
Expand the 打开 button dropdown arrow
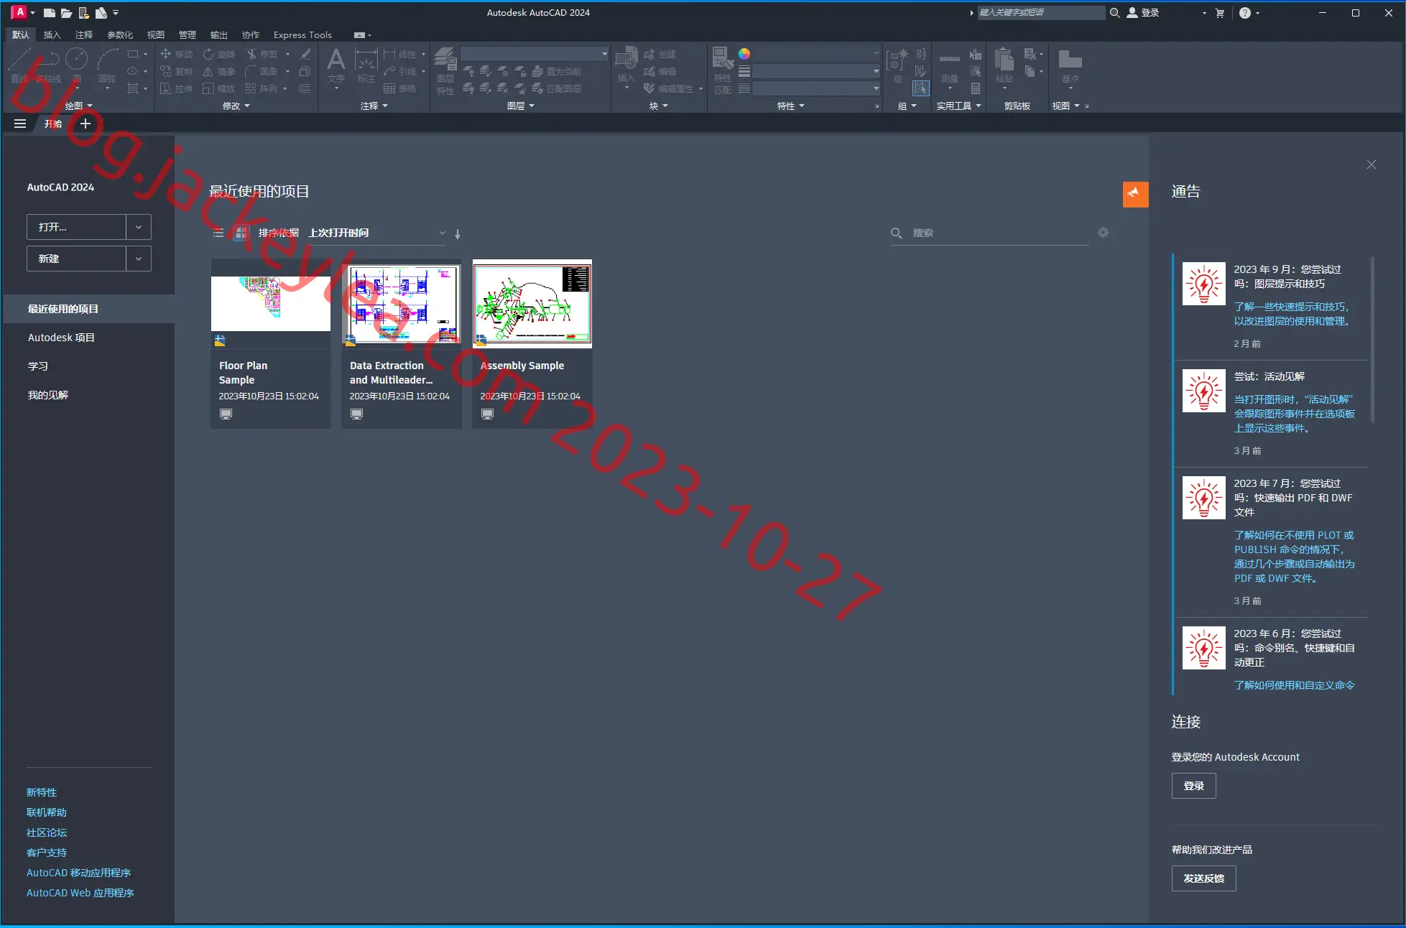pos(139,227)
